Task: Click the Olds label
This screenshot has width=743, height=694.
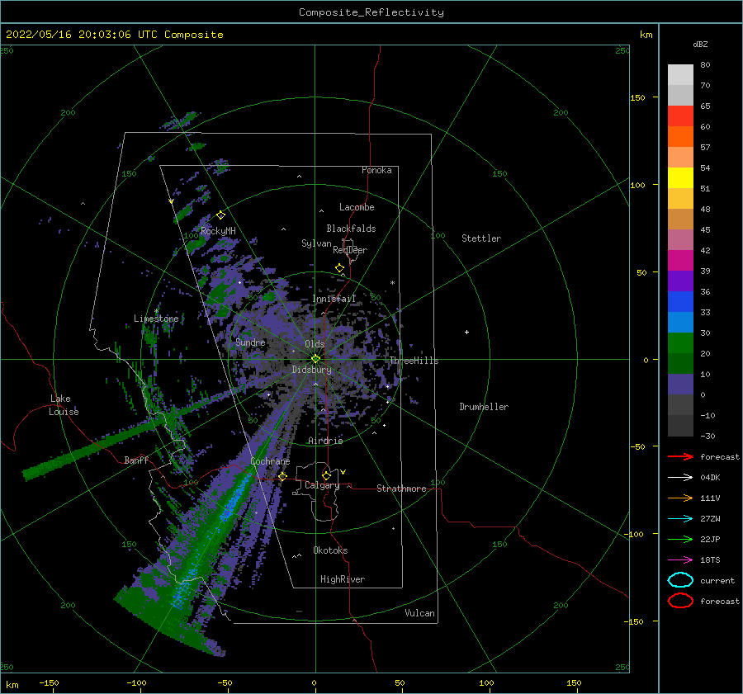Action: tap(315, 344)
